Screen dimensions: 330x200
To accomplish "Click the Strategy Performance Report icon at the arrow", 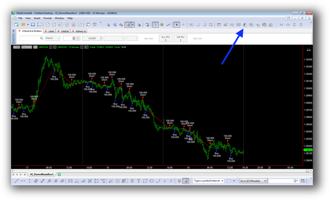I will pyautogui.click(x=245, y=25).
